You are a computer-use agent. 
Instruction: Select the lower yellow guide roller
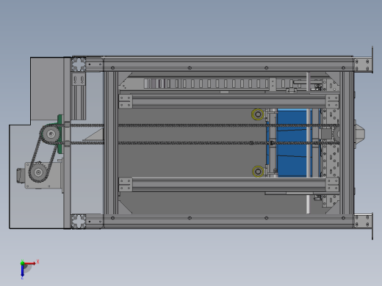(258, 172)
